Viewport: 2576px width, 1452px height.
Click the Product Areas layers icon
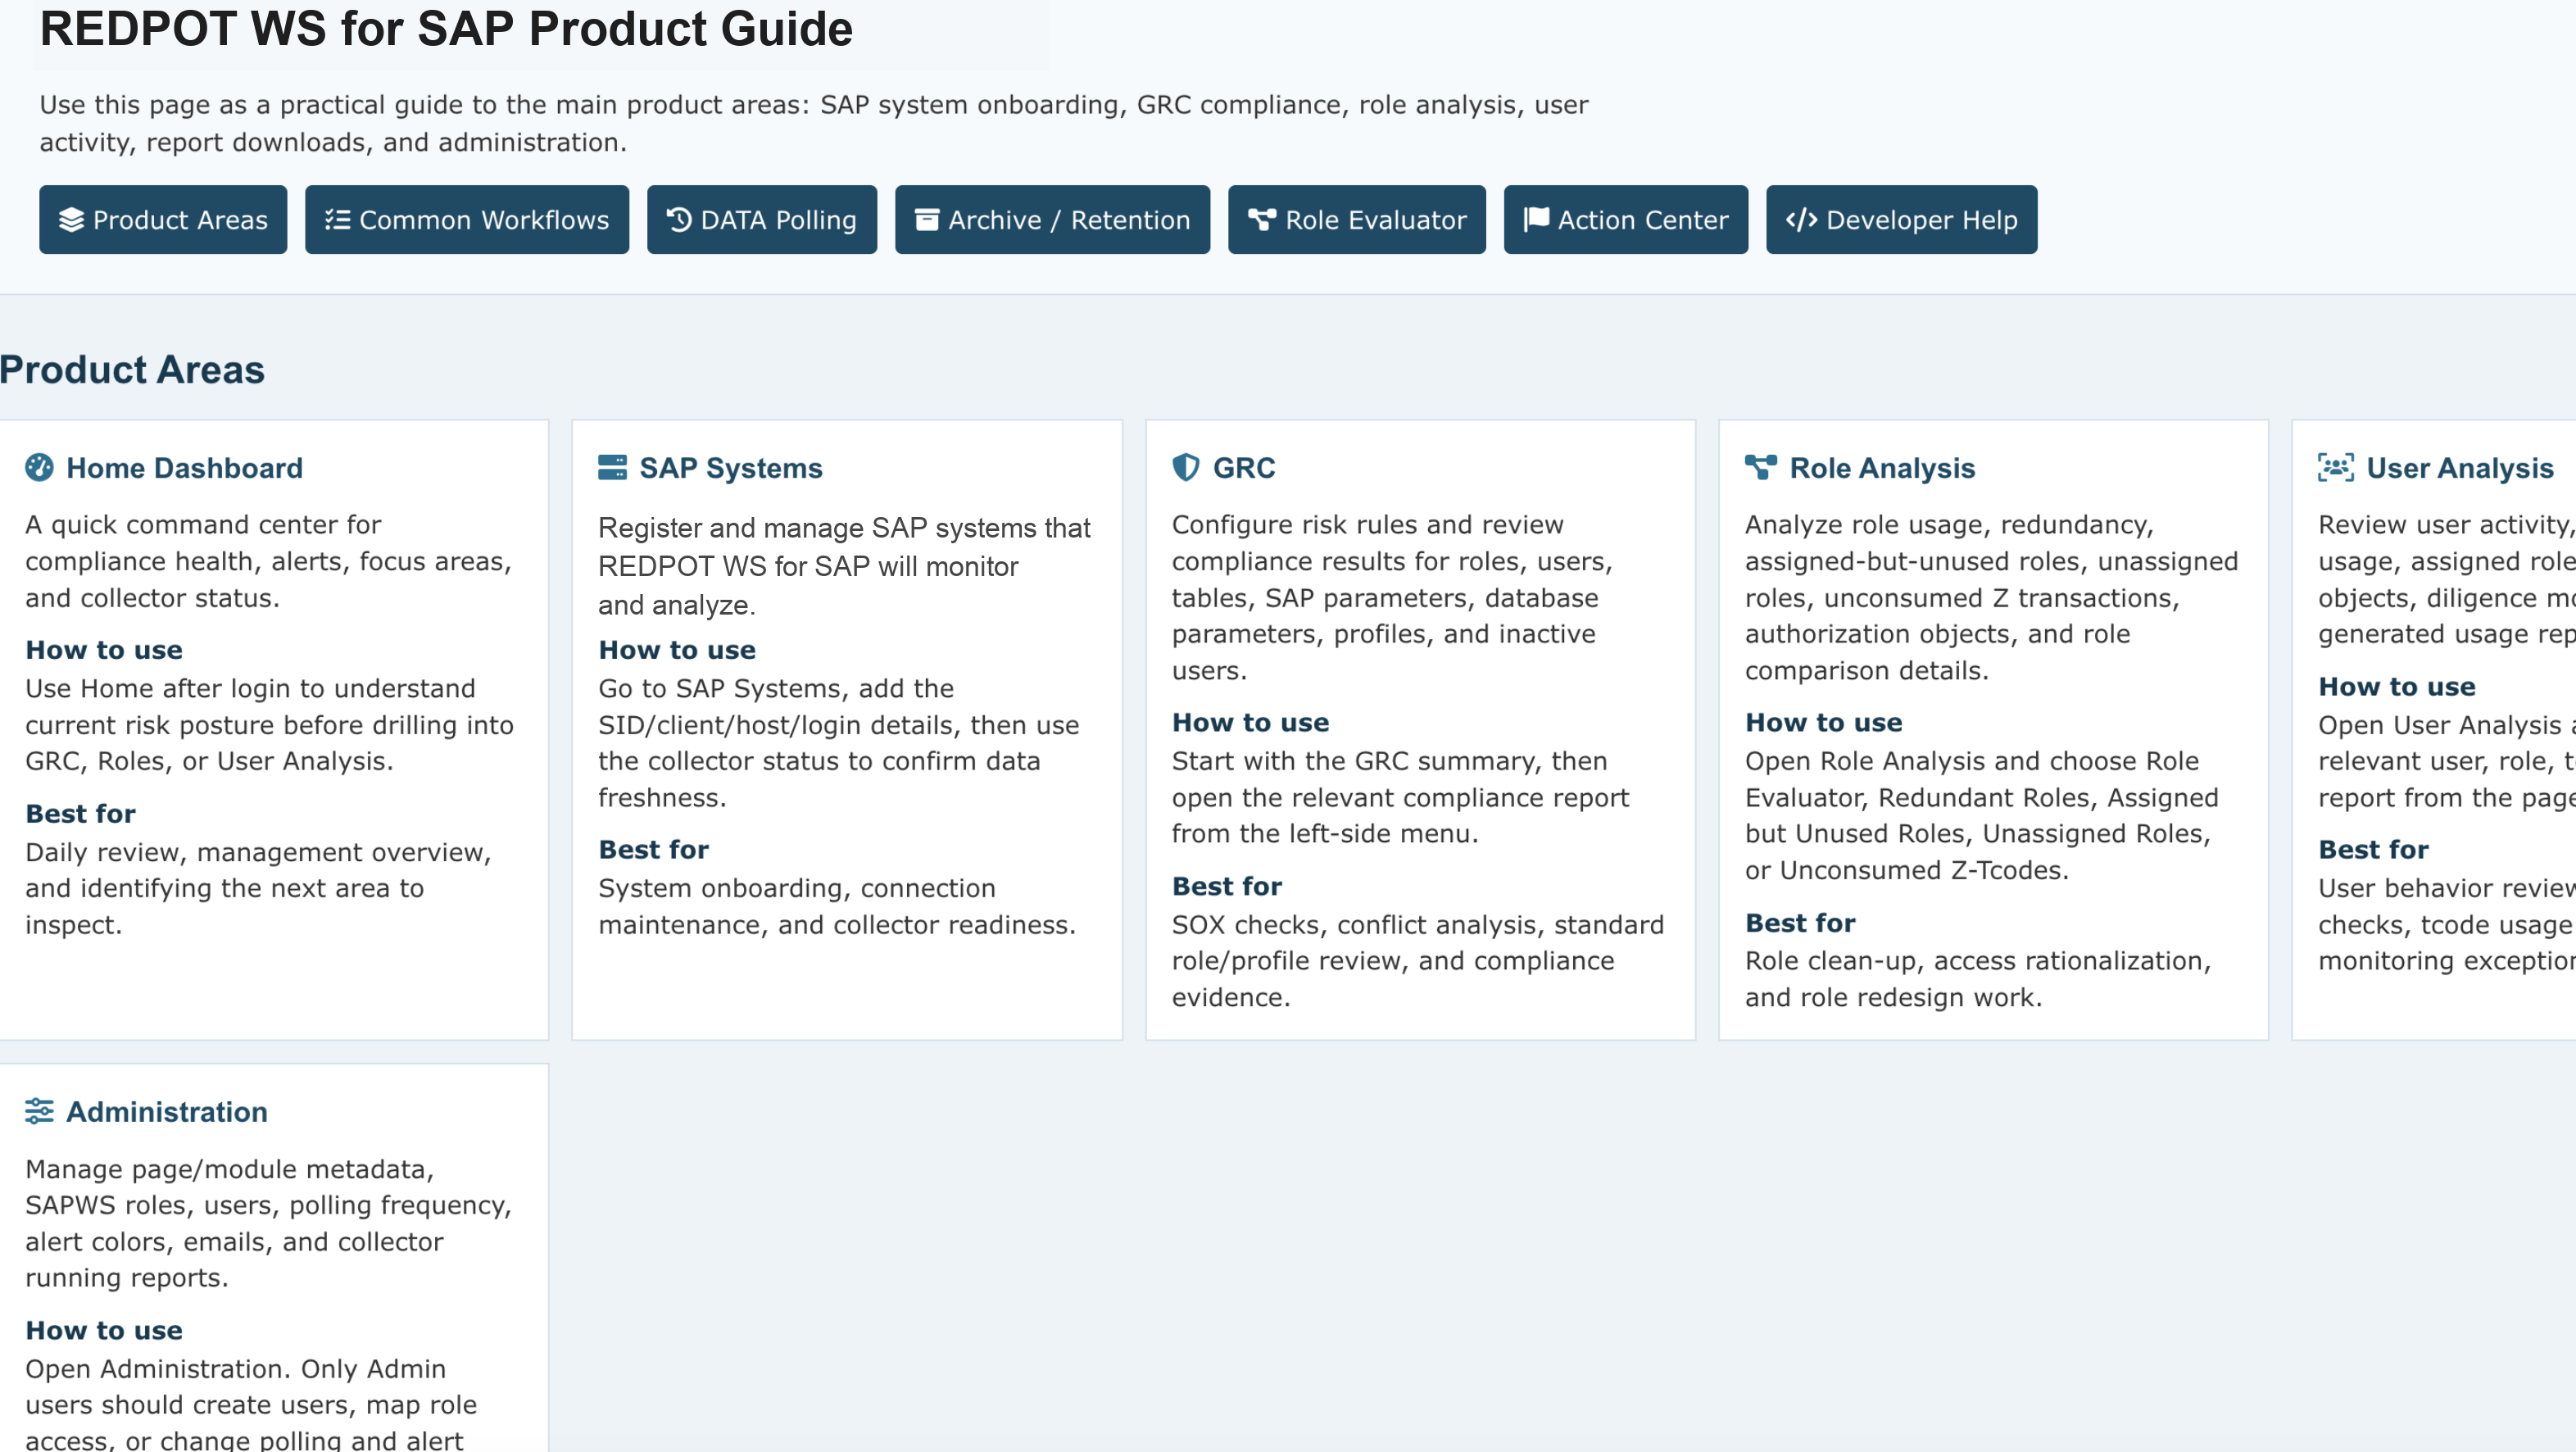coord(71,220)
